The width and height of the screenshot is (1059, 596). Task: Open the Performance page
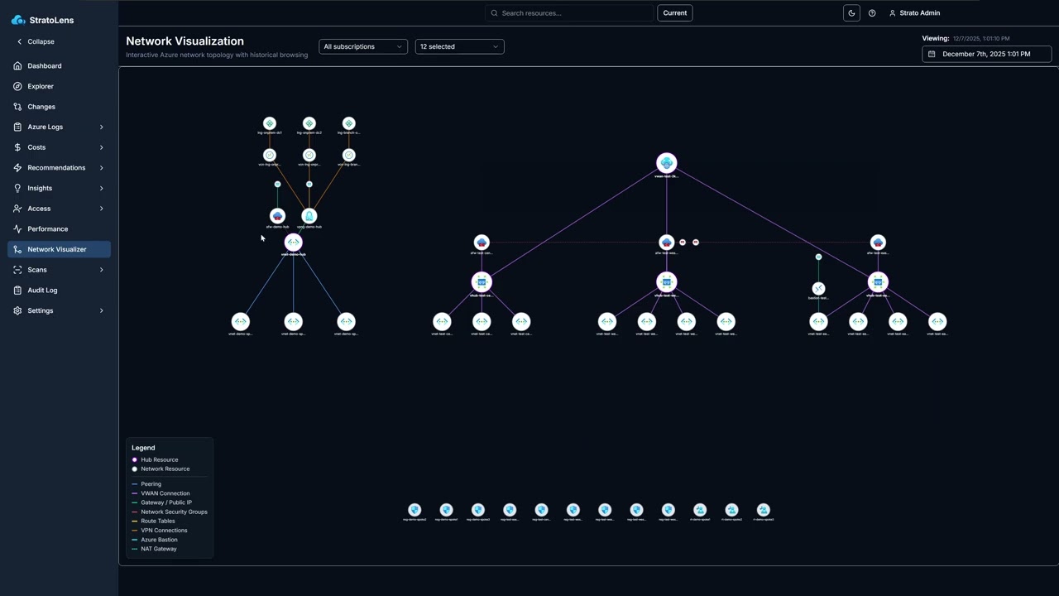point(58,228)
